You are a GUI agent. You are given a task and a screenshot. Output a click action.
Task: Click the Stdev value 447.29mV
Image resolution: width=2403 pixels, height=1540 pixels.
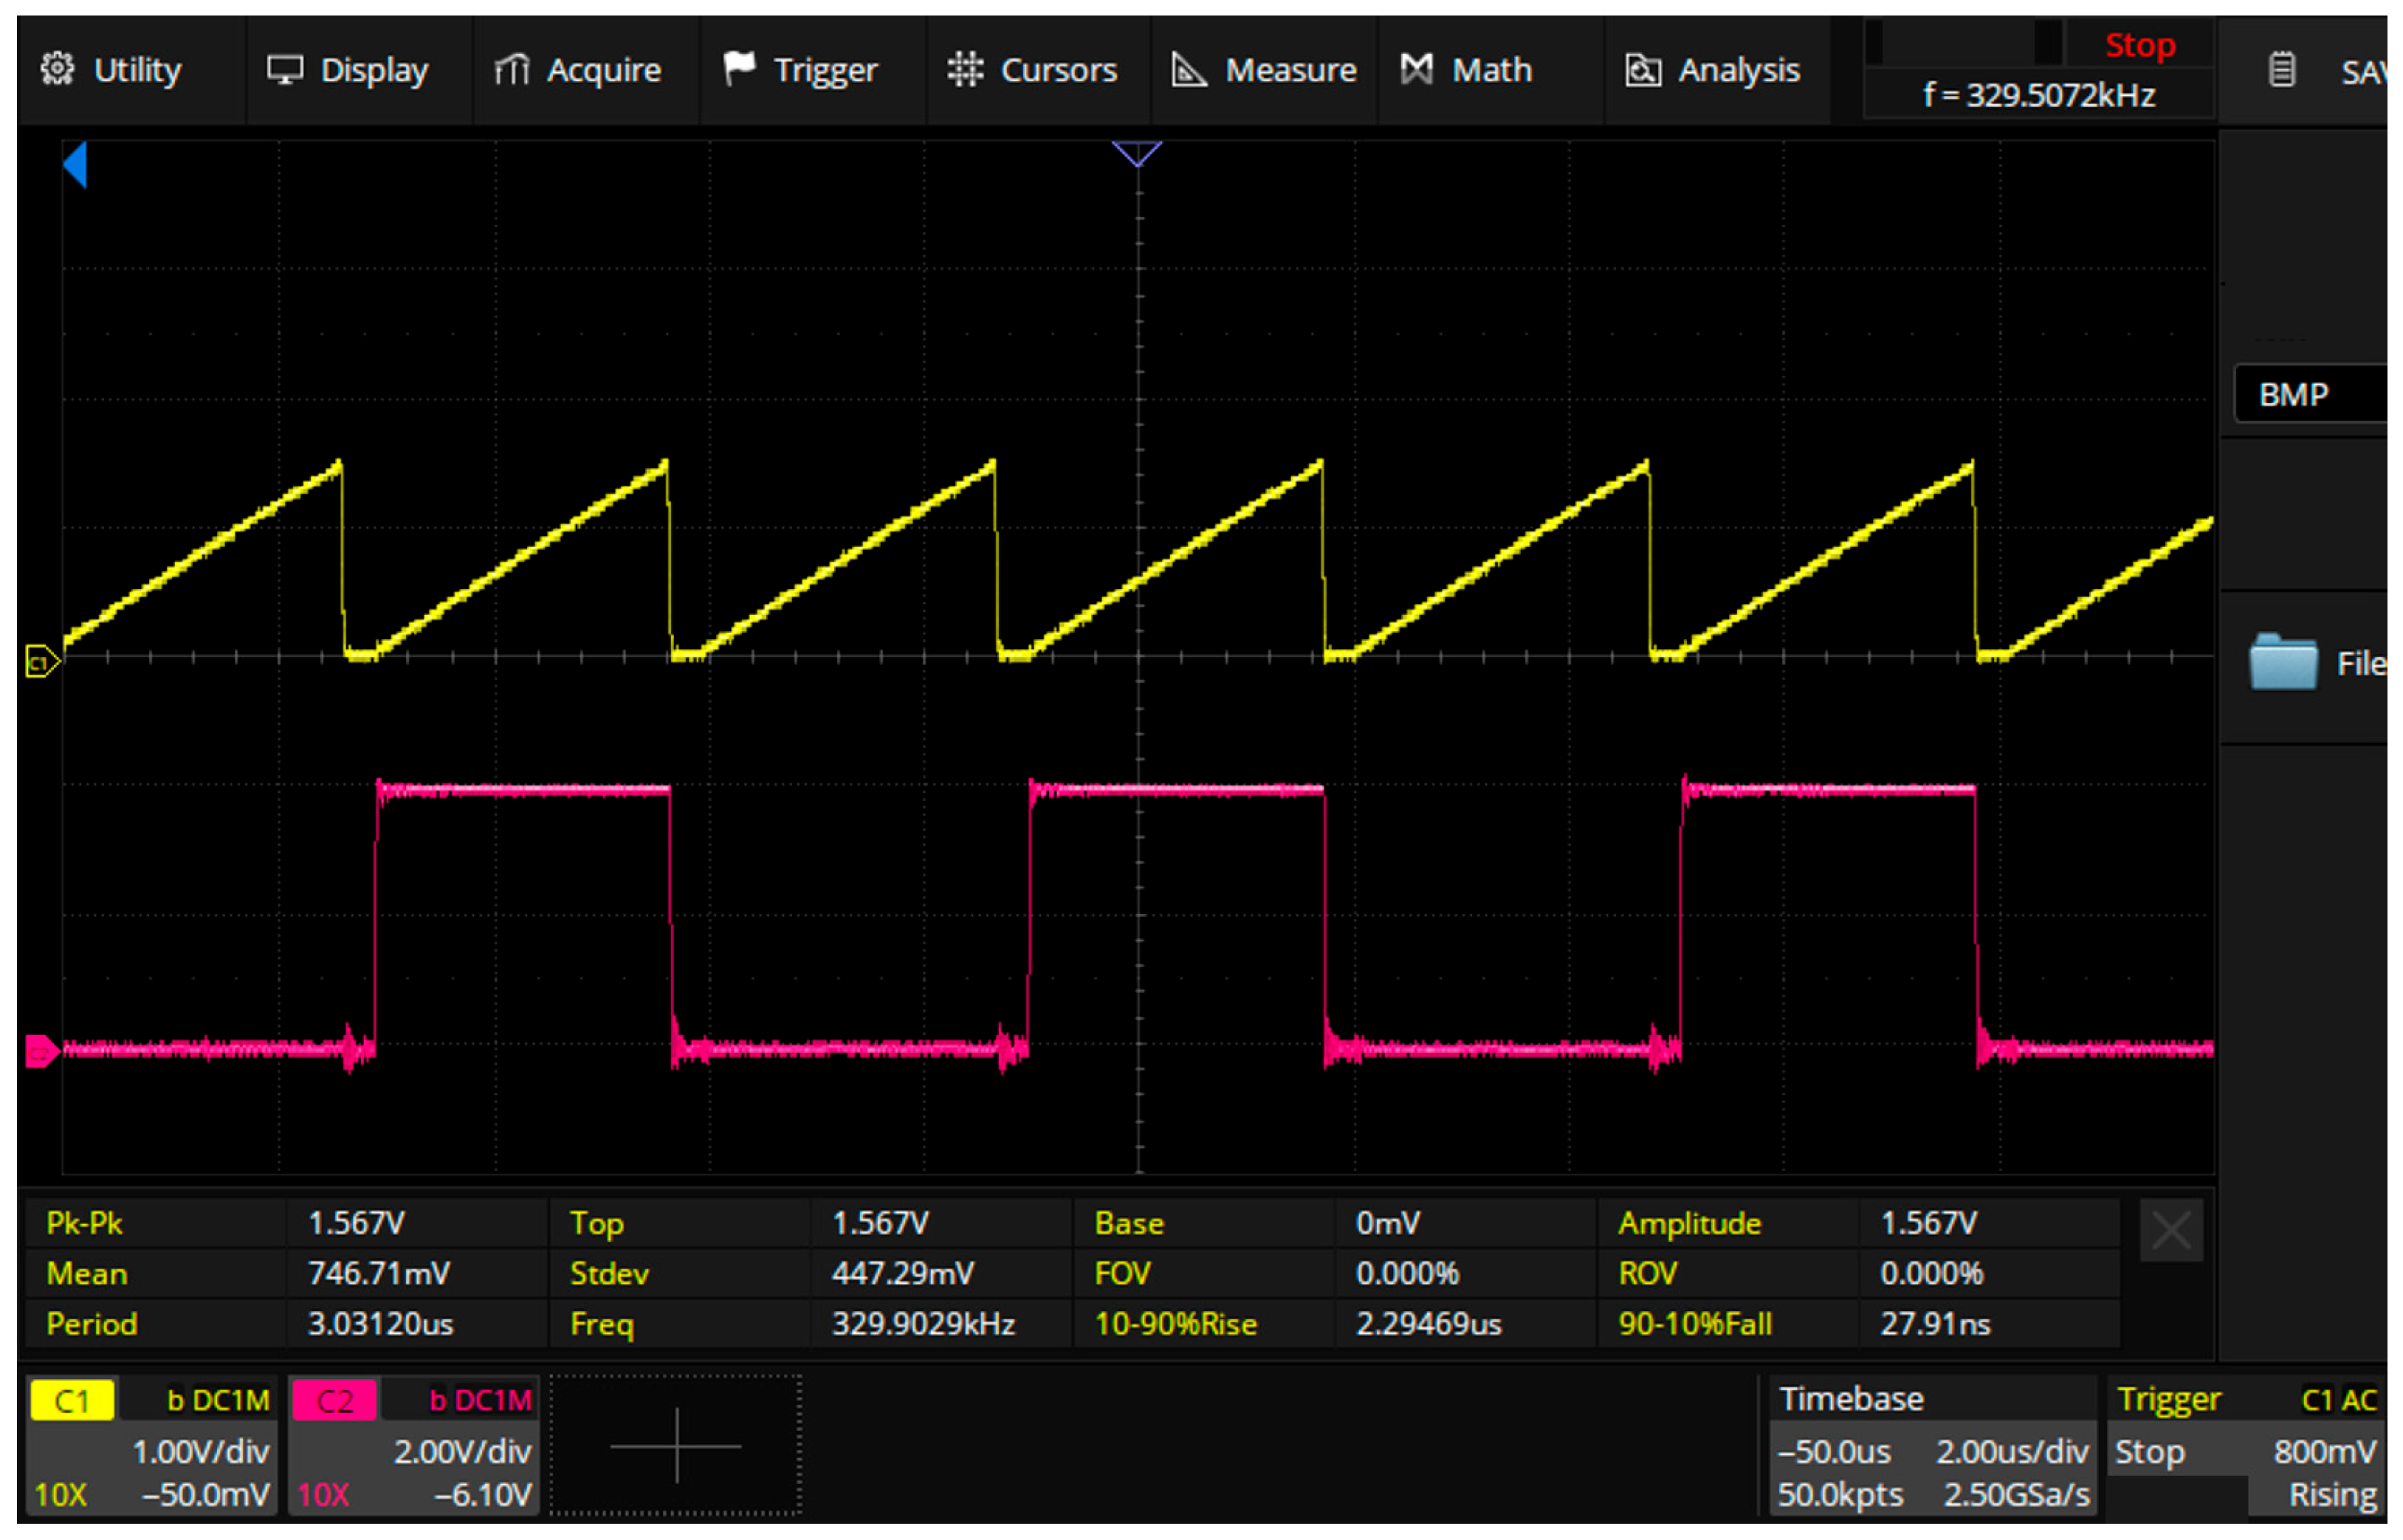click(x=902, y=1273)
